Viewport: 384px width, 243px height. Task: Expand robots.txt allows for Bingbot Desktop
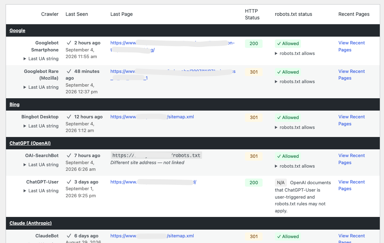(295, 127)
